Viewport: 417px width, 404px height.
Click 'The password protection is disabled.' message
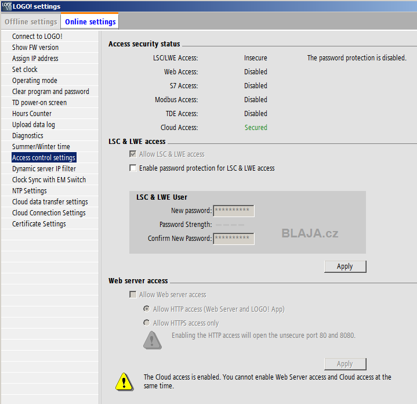click(x=357, y=57)
